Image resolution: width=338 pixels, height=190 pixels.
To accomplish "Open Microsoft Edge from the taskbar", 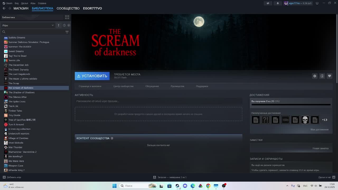I will coord(193,186).
